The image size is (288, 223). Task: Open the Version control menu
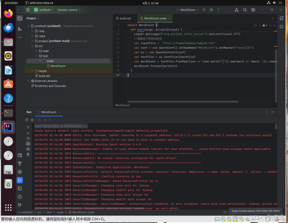(69, 10)
